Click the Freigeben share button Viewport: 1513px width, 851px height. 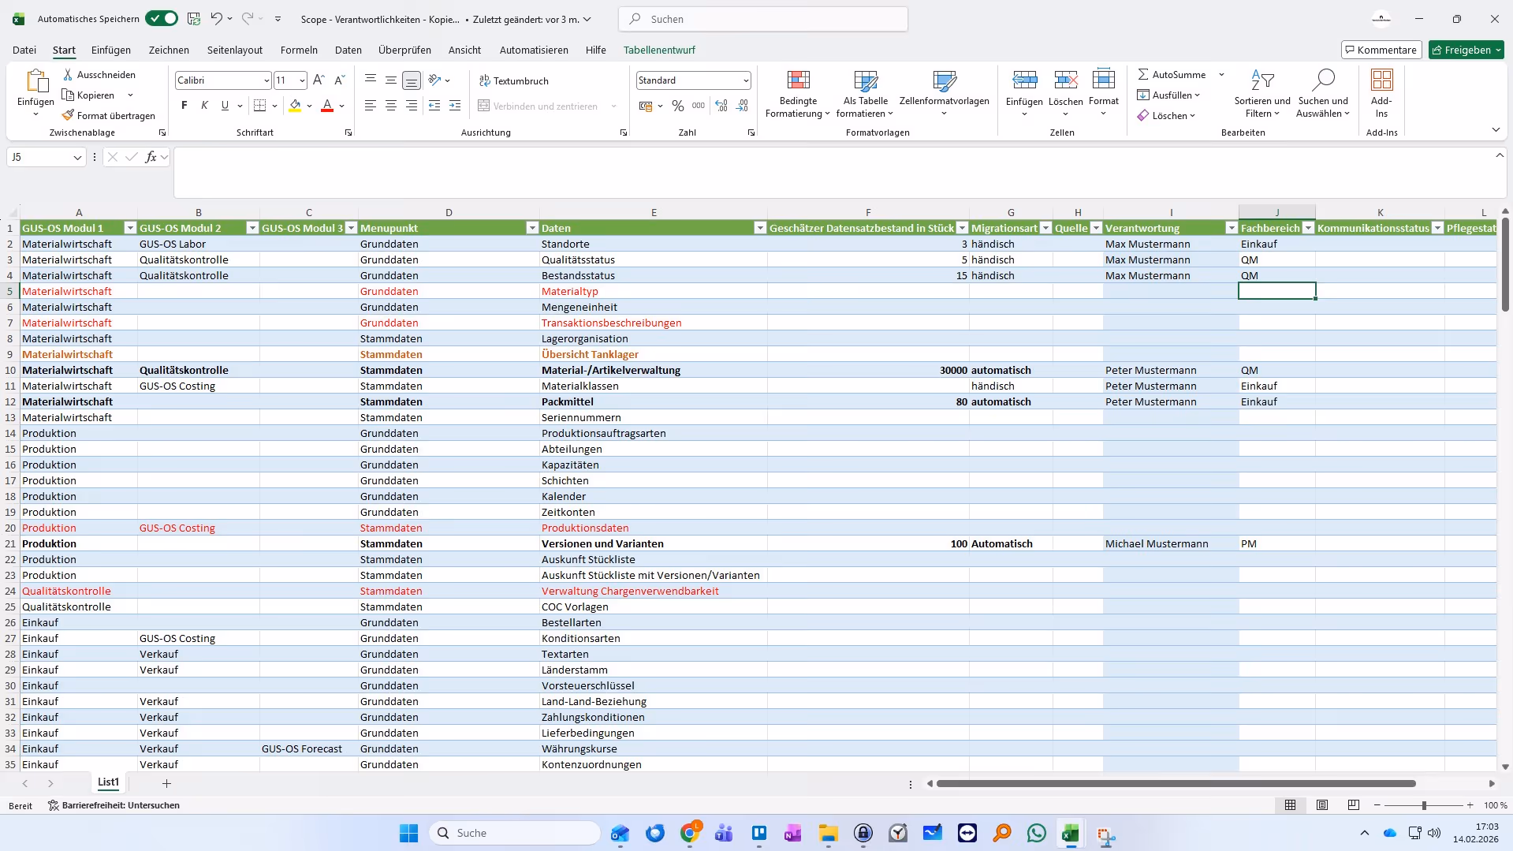pos(1466,50)
